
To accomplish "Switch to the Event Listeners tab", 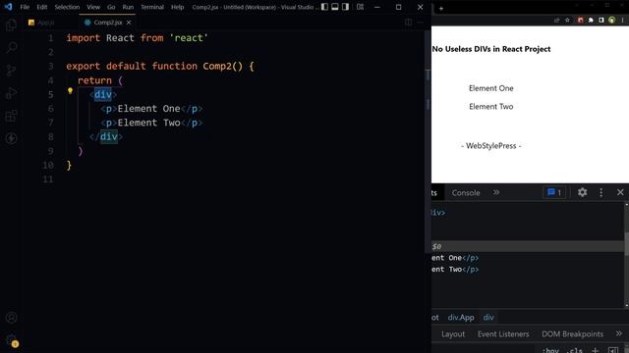I will pos(503,333).
